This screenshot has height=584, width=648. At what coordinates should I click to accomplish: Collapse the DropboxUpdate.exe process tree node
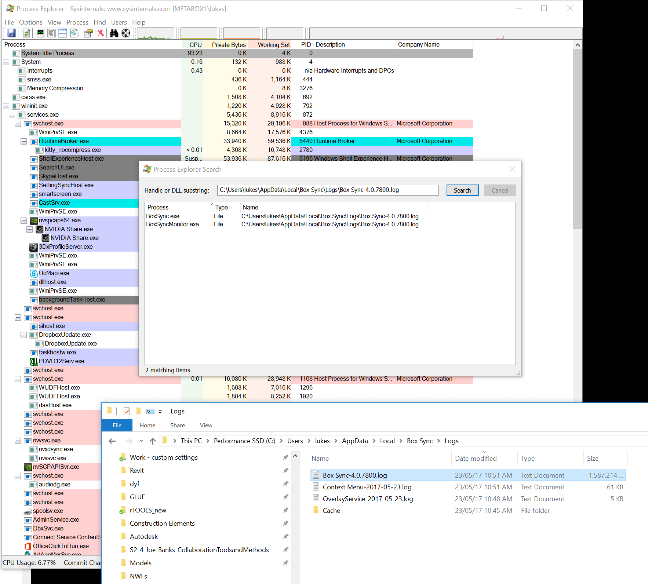pyautogui.click(x=23, y=335)
